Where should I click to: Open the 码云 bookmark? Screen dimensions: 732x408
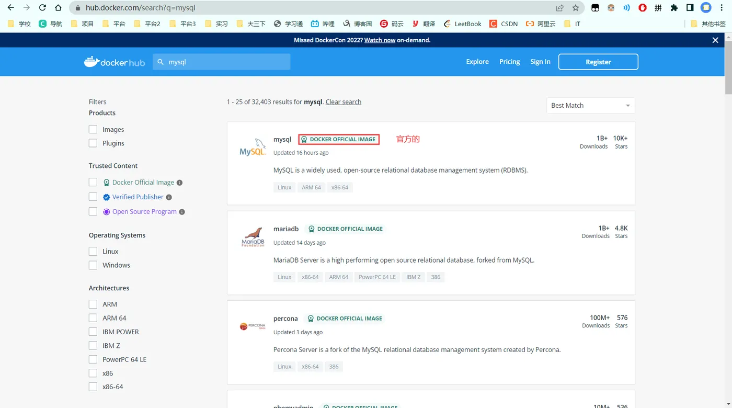pos(392,24)
